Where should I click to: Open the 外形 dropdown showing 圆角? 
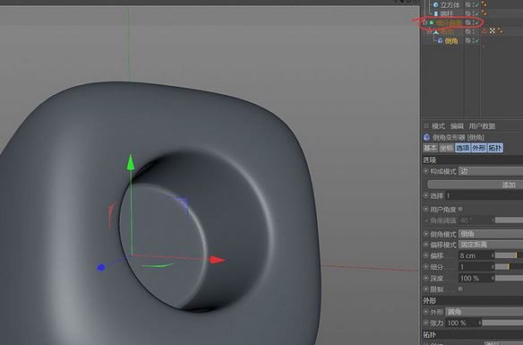[484, 312]
